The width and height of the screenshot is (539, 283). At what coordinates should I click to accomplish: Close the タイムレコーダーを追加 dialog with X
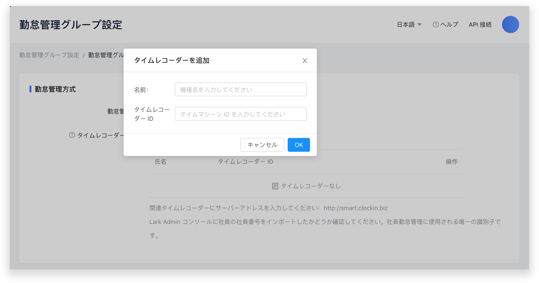click(x=305, y=61)
